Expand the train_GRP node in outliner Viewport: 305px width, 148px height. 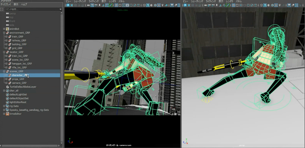click(x=6, y=37)
